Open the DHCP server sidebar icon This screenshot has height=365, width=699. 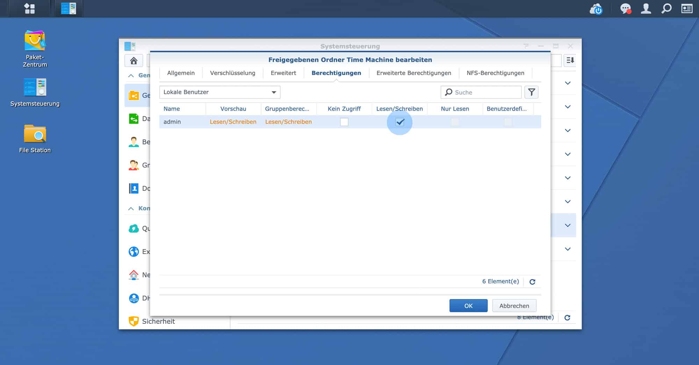point(134,298)
